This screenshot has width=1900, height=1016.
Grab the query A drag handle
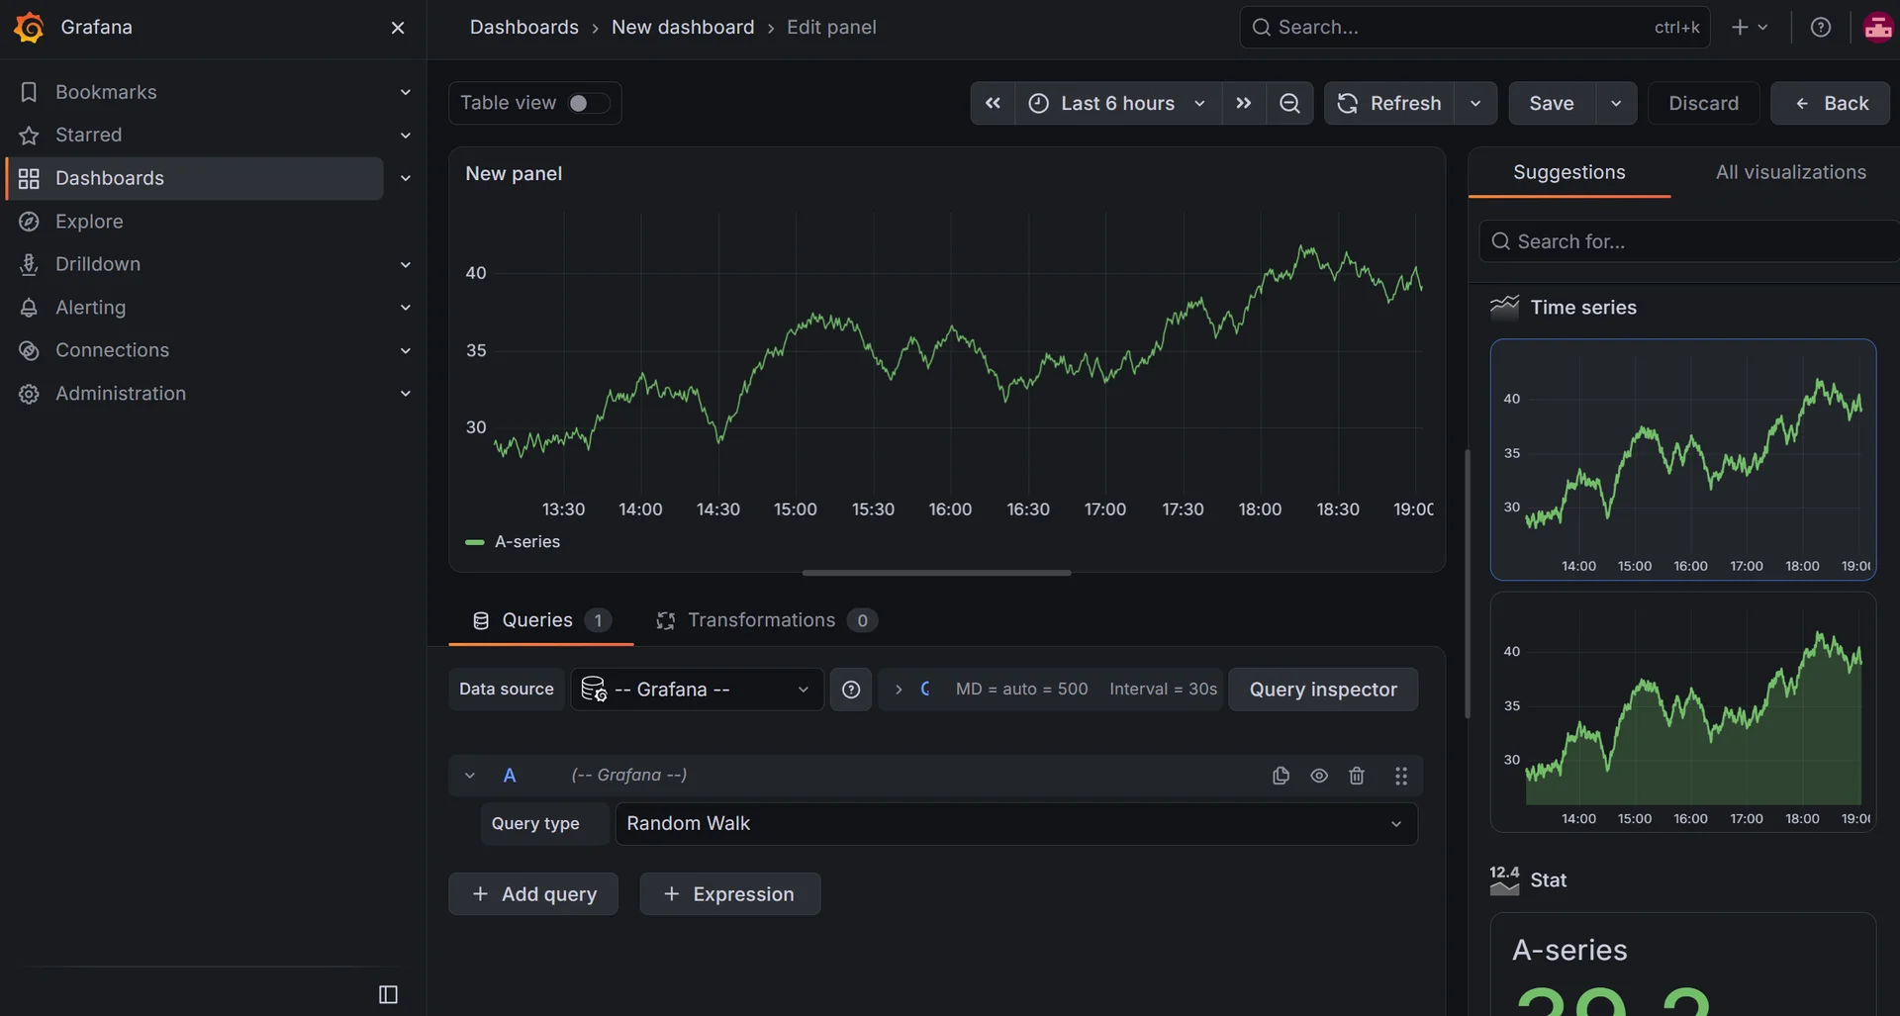coord(1401,776)
